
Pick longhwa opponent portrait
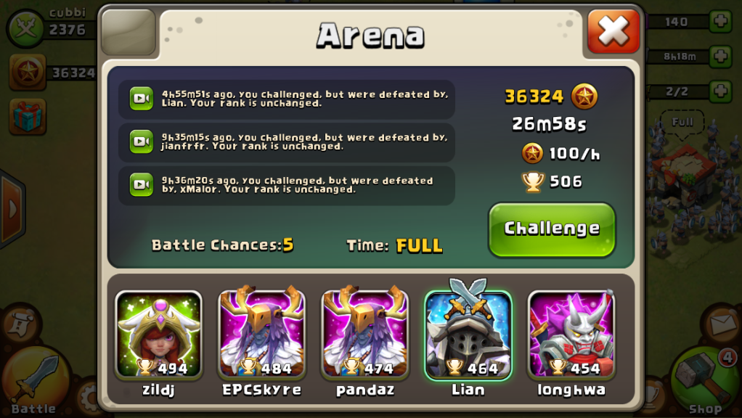point(571,335)
